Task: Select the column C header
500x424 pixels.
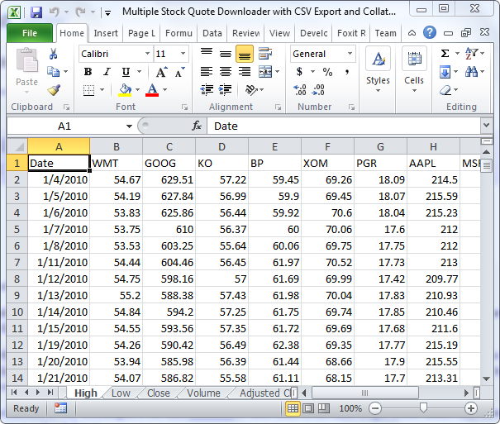Action: [169, 146]
